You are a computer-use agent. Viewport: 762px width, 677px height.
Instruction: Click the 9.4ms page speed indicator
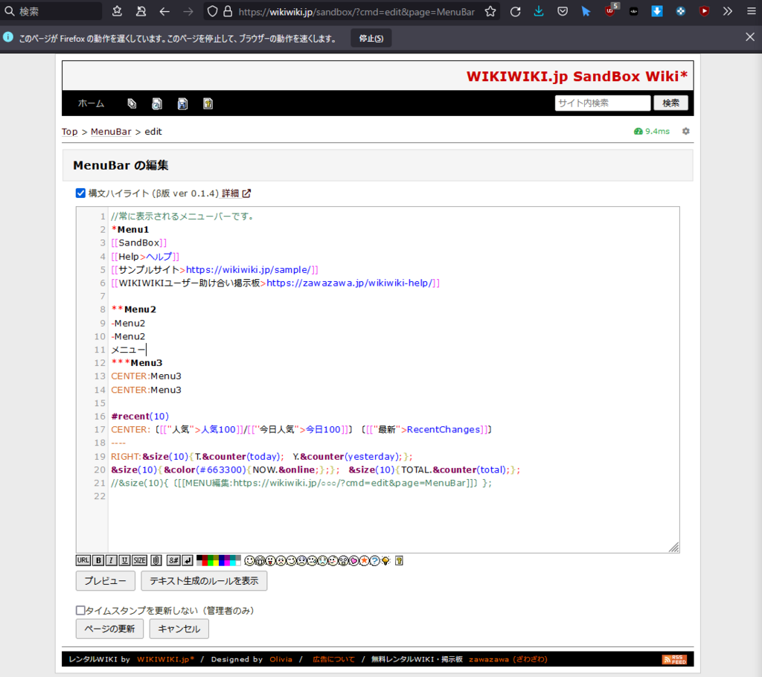(652, 131)
